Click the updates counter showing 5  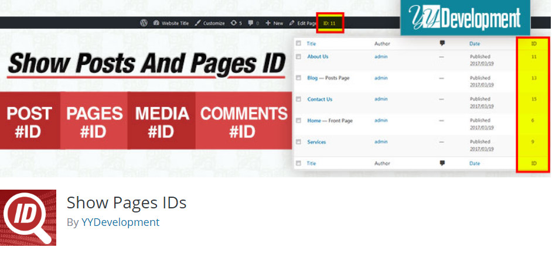pos(236,23)
